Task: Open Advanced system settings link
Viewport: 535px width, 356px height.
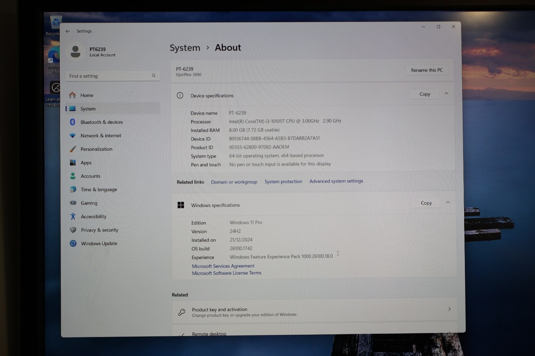Action: pos(336,181)
